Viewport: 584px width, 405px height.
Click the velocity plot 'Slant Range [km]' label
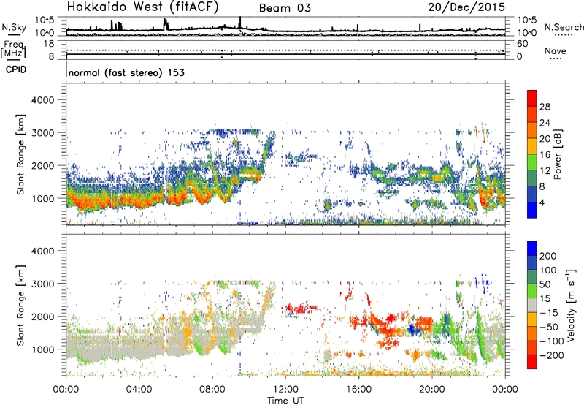coord(20,305)
